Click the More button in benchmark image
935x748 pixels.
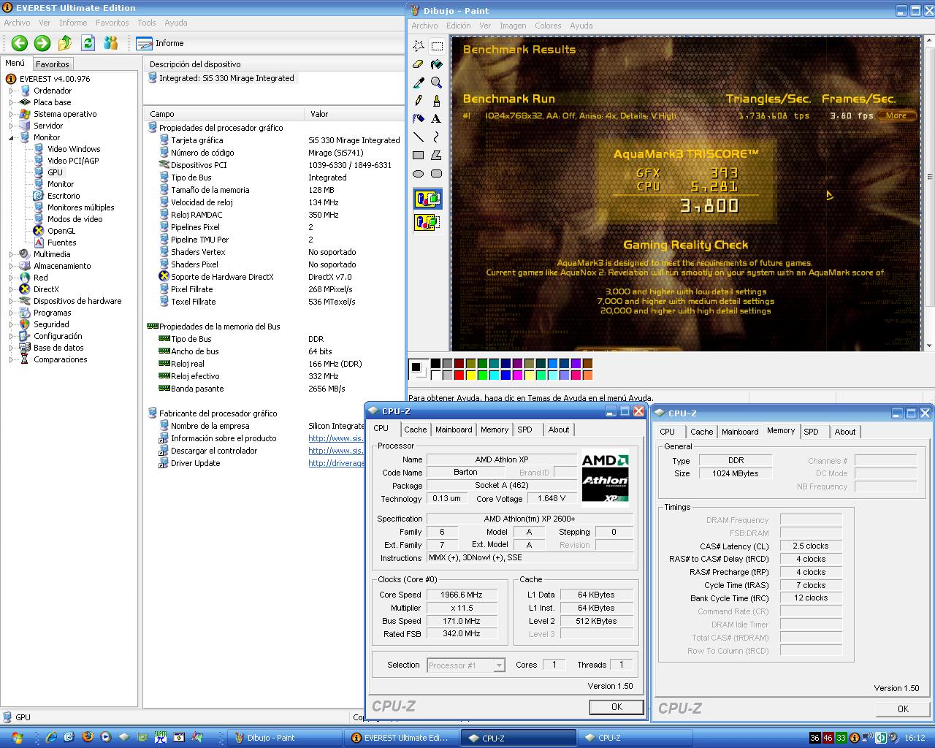pyautogui.click(x=896, y=115)
